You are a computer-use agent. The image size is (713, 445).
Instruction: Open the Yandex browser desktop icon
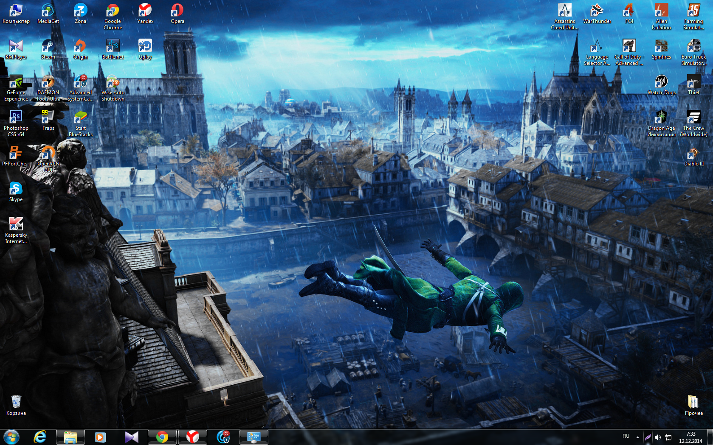point(145,14)
